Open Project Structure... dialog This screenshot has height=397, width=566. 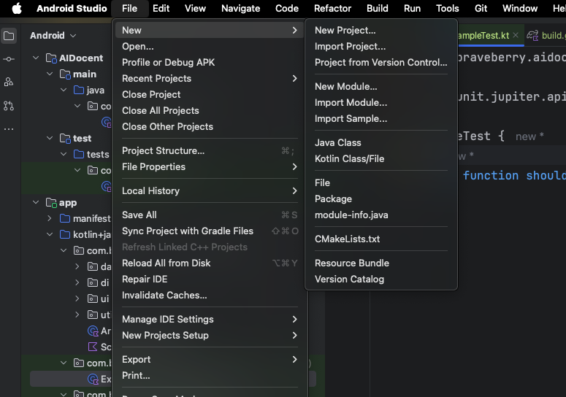pos(210,151)
